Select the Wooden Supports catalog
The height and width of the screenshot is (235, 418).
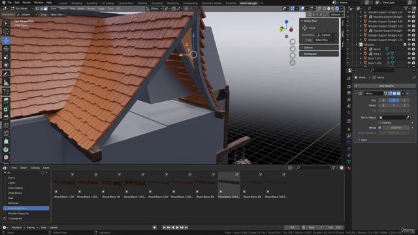(x=18, y=213)
